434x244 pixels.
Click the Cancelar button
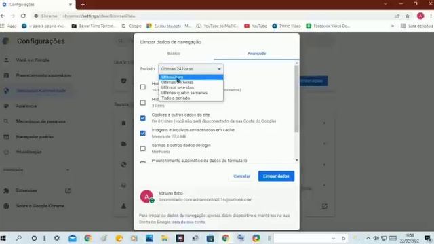pos(241,176)
